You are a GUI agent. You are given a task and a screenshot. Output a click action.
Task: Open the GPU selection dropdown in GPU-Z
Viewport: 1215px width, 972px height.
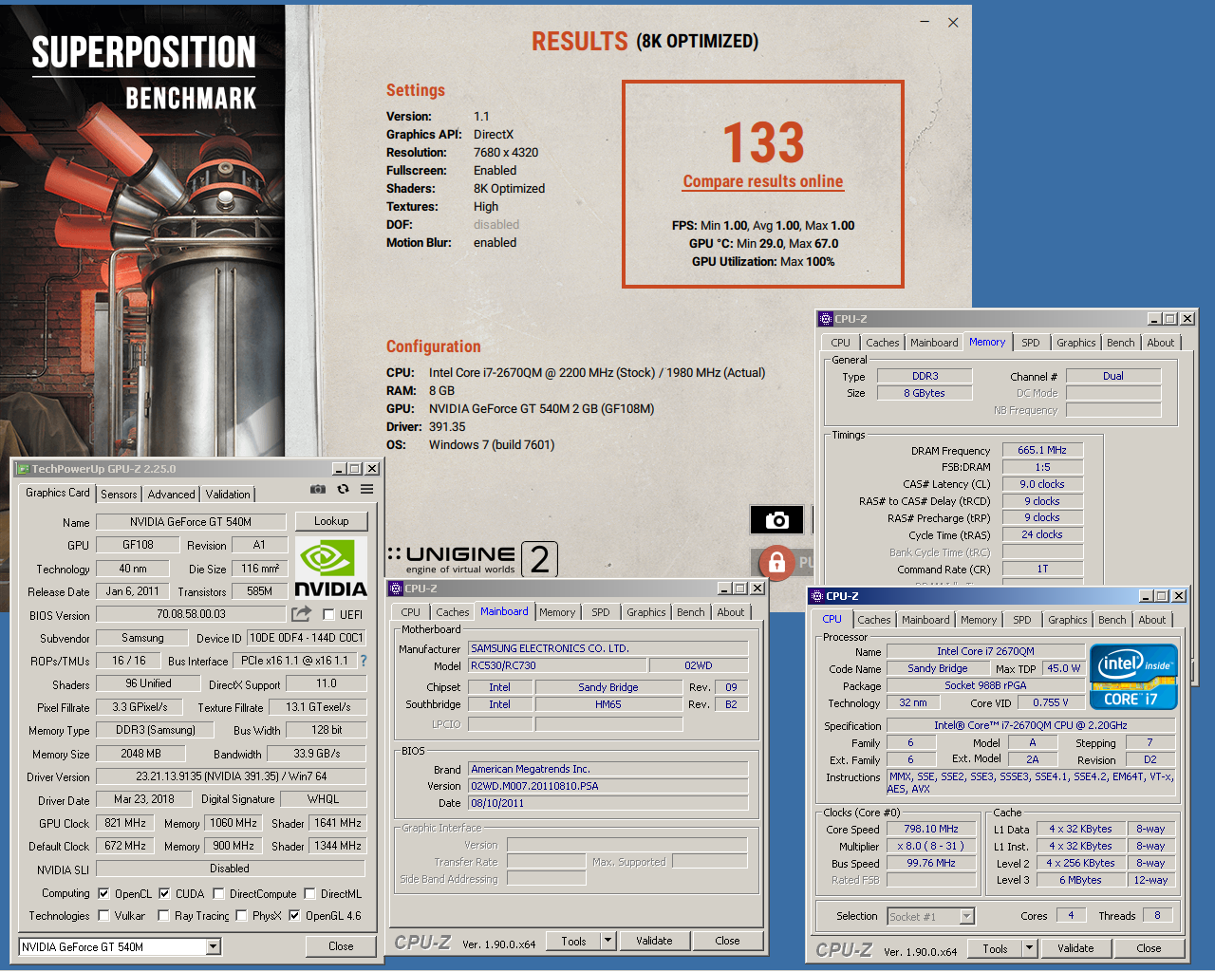(x=214, y=946)
